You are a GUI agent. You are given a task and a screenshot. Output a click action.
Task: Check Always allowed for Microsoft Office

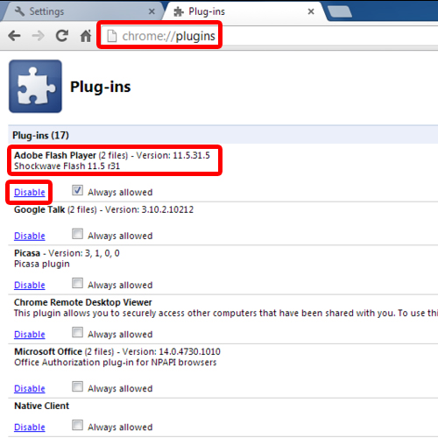pos(77,386)
